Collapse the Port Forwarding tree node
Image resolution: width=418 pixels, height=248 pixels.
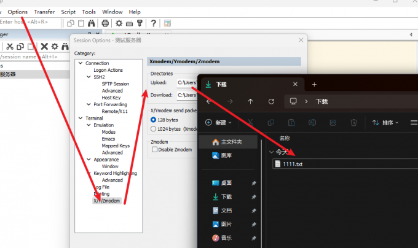point(89,104)
